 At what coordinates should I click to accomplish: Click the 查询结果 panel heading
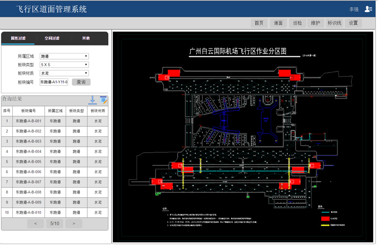pyautogui.click(x=12, y=99)
